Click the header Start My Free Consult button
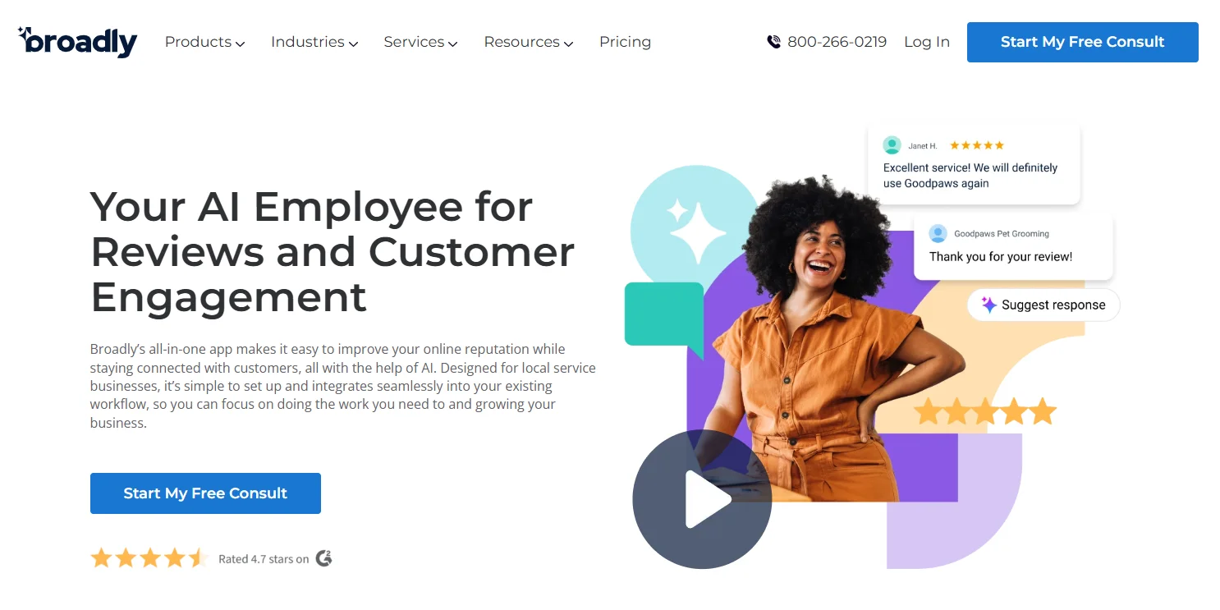The width and height of the screenshot is (1220, 610). click(1082, 42)
